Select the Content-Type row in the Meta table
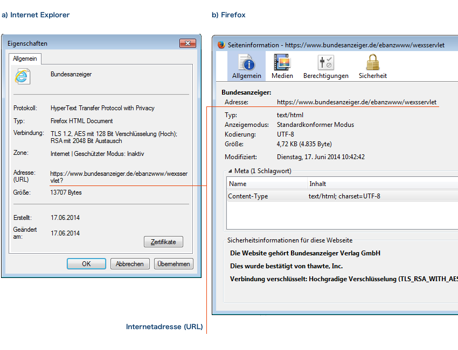The image size is (458, 350). (342, 196)
